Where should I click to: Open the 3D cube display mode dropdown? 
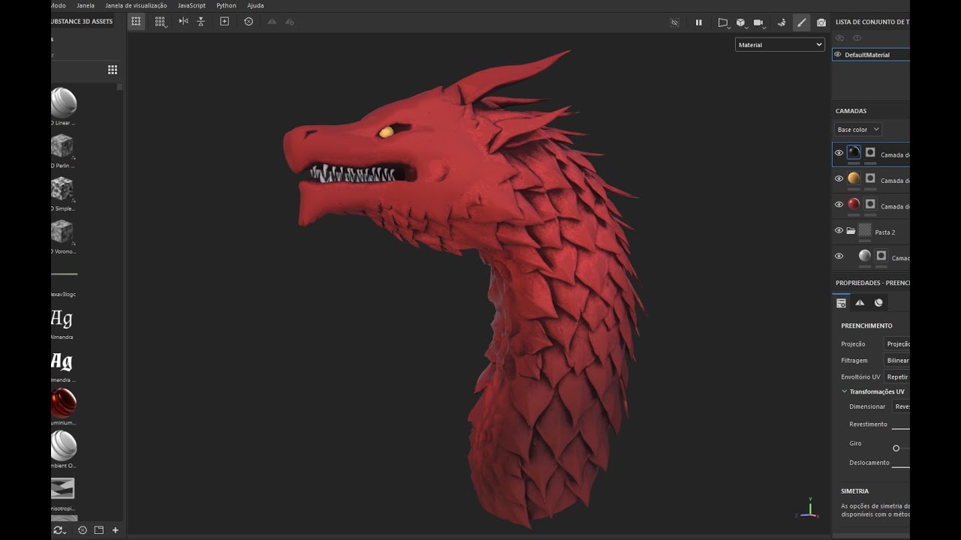tap(741, 22)
